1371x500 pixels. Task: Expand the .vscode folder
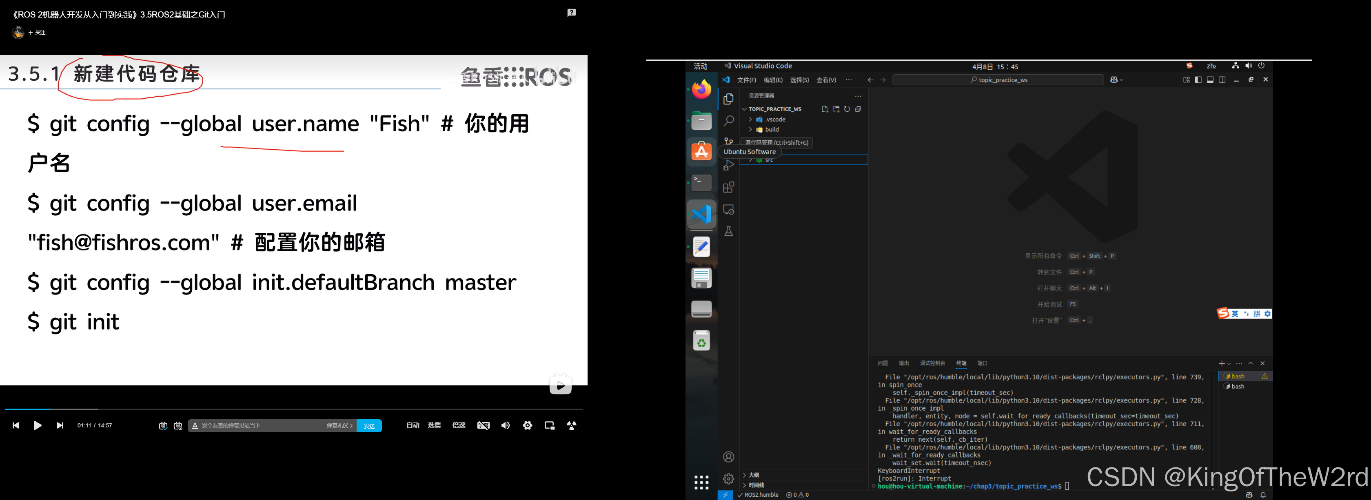coord(774,119)
